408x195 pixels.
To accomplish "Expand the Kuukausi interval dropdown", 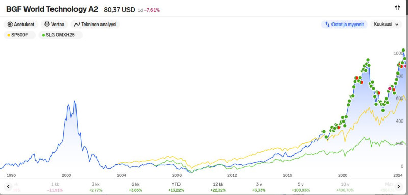I will [x=386, y=24].
